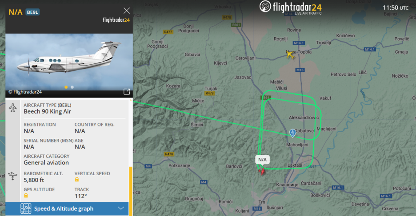Open aircraft photo in external link icon

(x=127, y=92)
